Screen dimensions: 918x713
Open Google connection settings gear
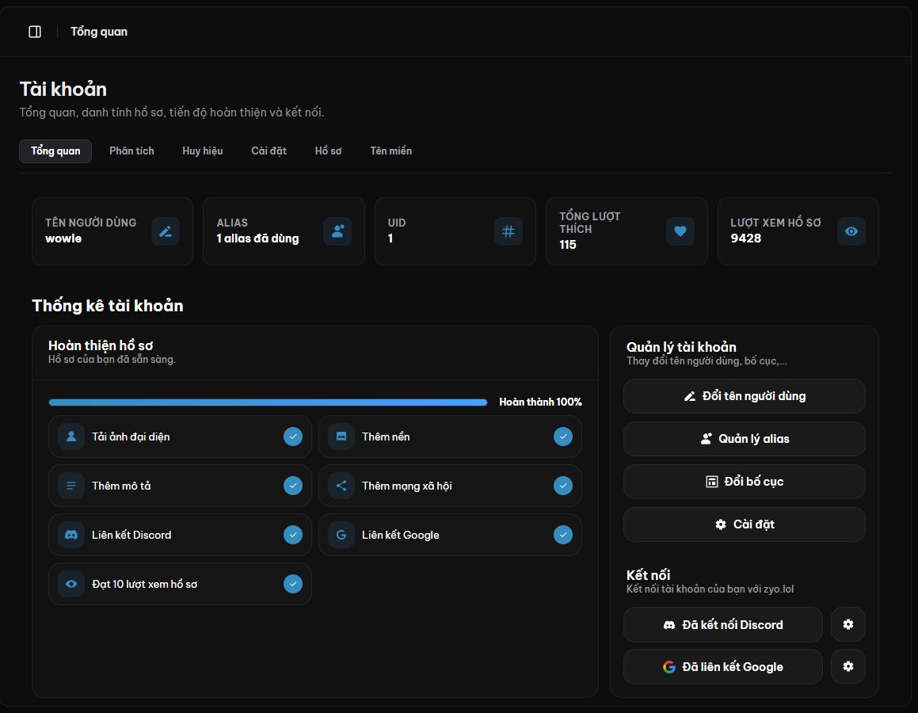[x=848, y=666]
